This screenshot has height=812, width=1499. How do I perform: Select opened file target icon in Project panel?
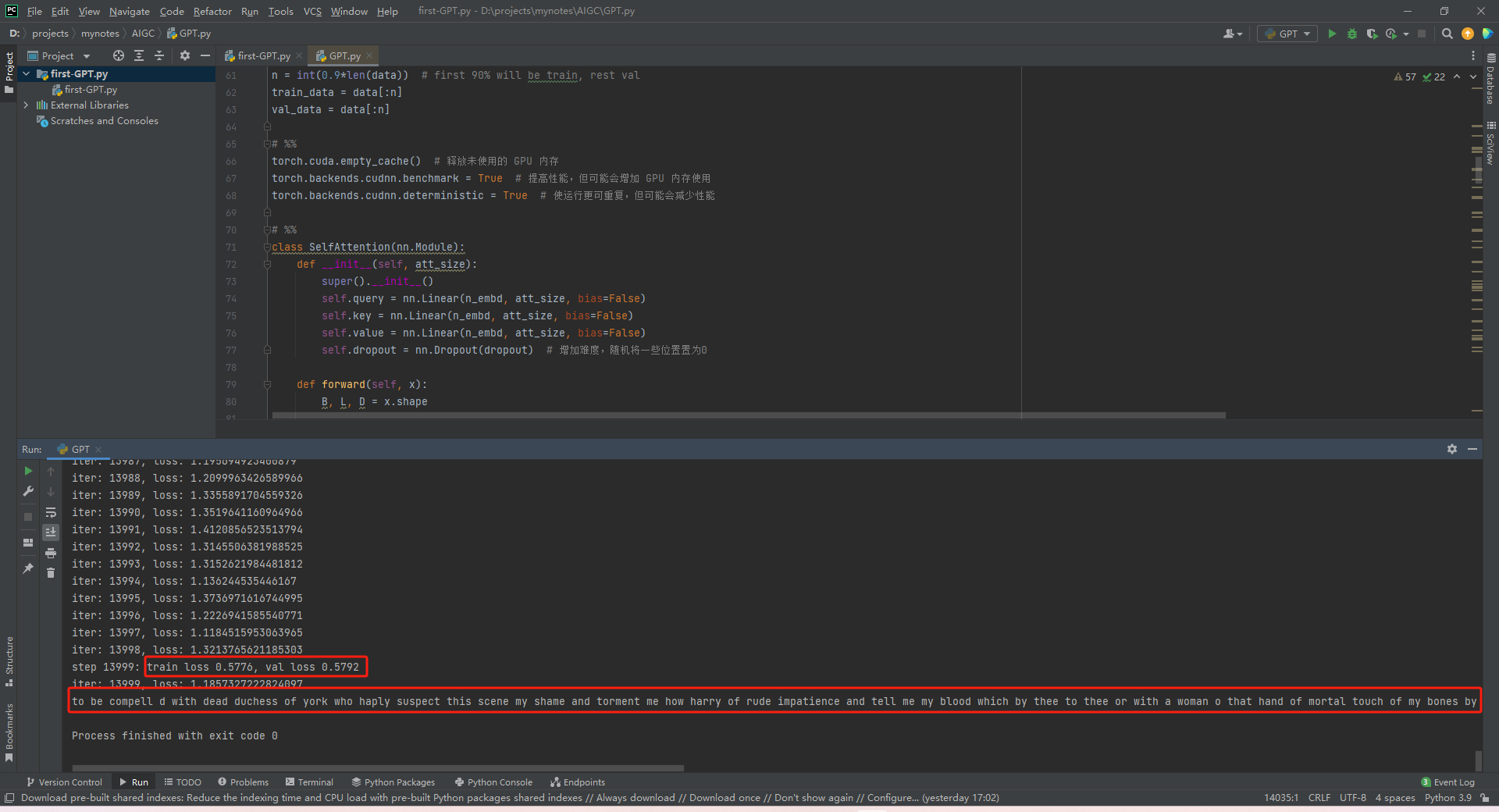[x=119, y=55]
